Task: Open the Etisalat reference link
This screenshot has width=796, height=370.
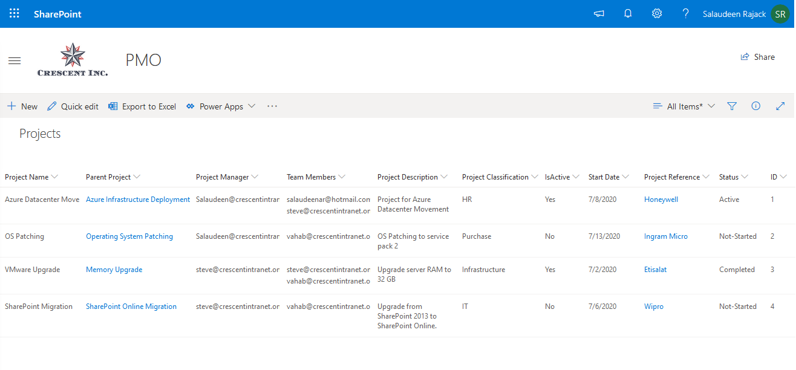Action: (x=656, y=270)
